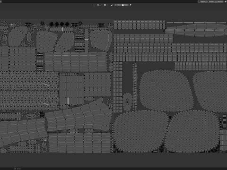Click the third button in top-right button group
Viewport: 227px width, 170px height.
[x=219, y=1]
